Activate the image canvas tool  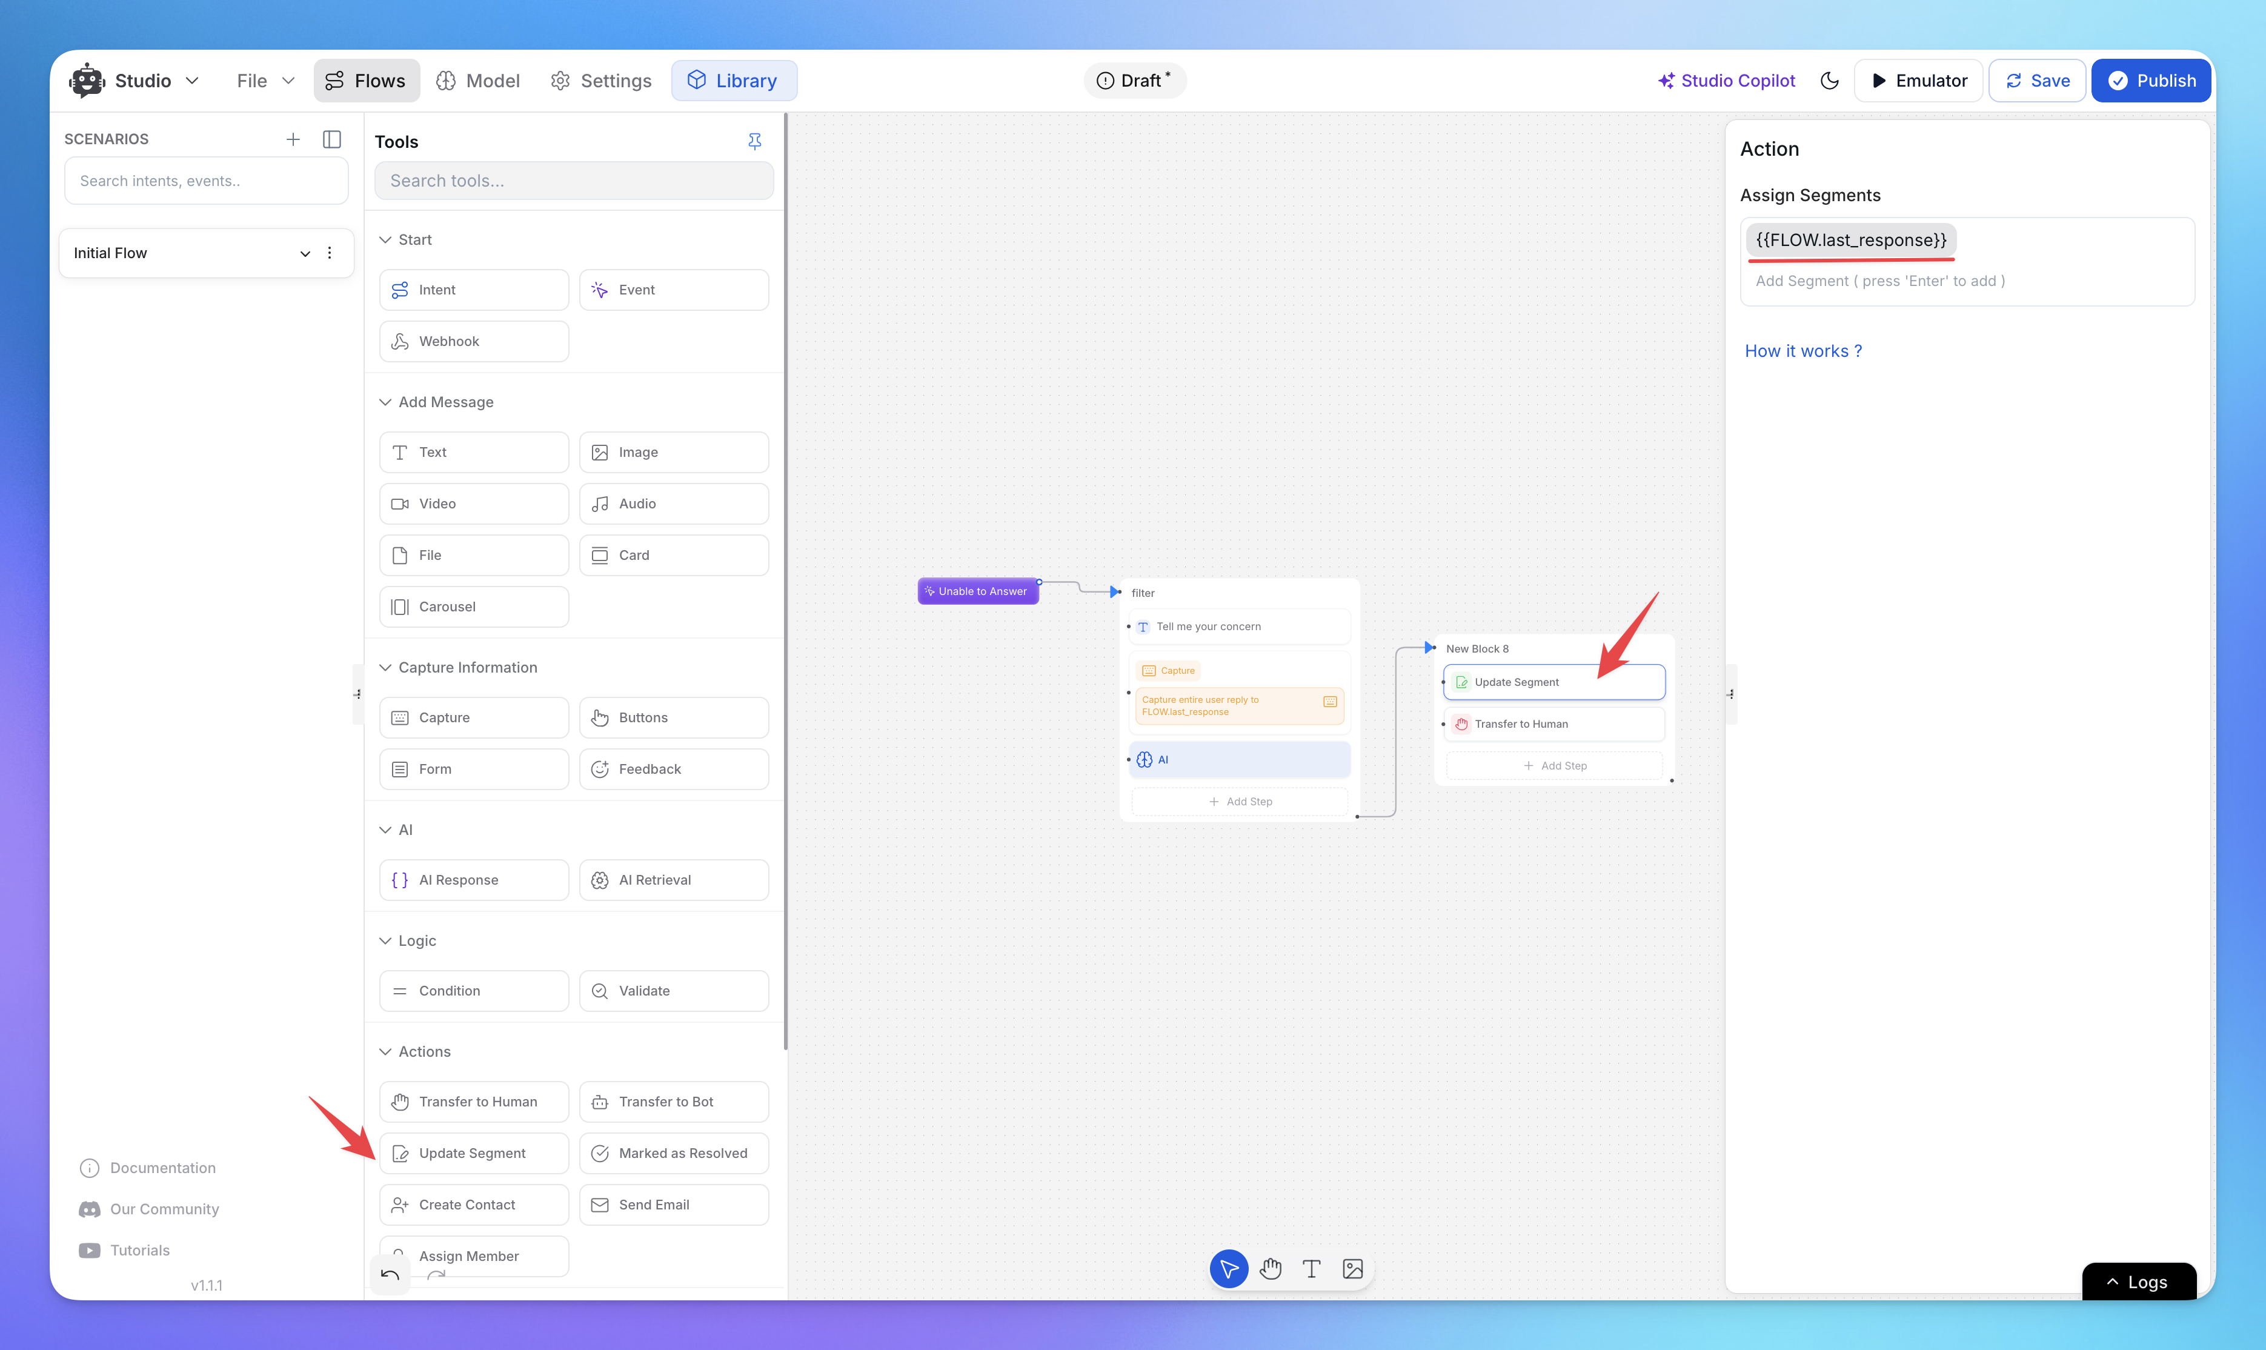click(x=1353, y=1269)
